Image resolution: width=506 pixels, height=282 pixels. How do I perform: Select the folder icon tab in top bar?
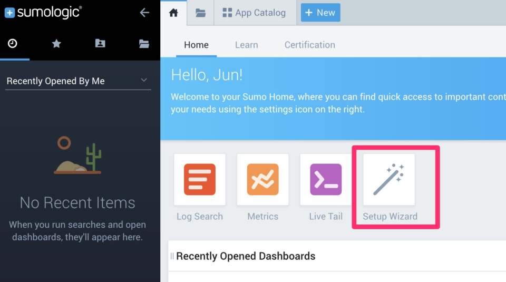pyautogui.click(x=200, y=13)
